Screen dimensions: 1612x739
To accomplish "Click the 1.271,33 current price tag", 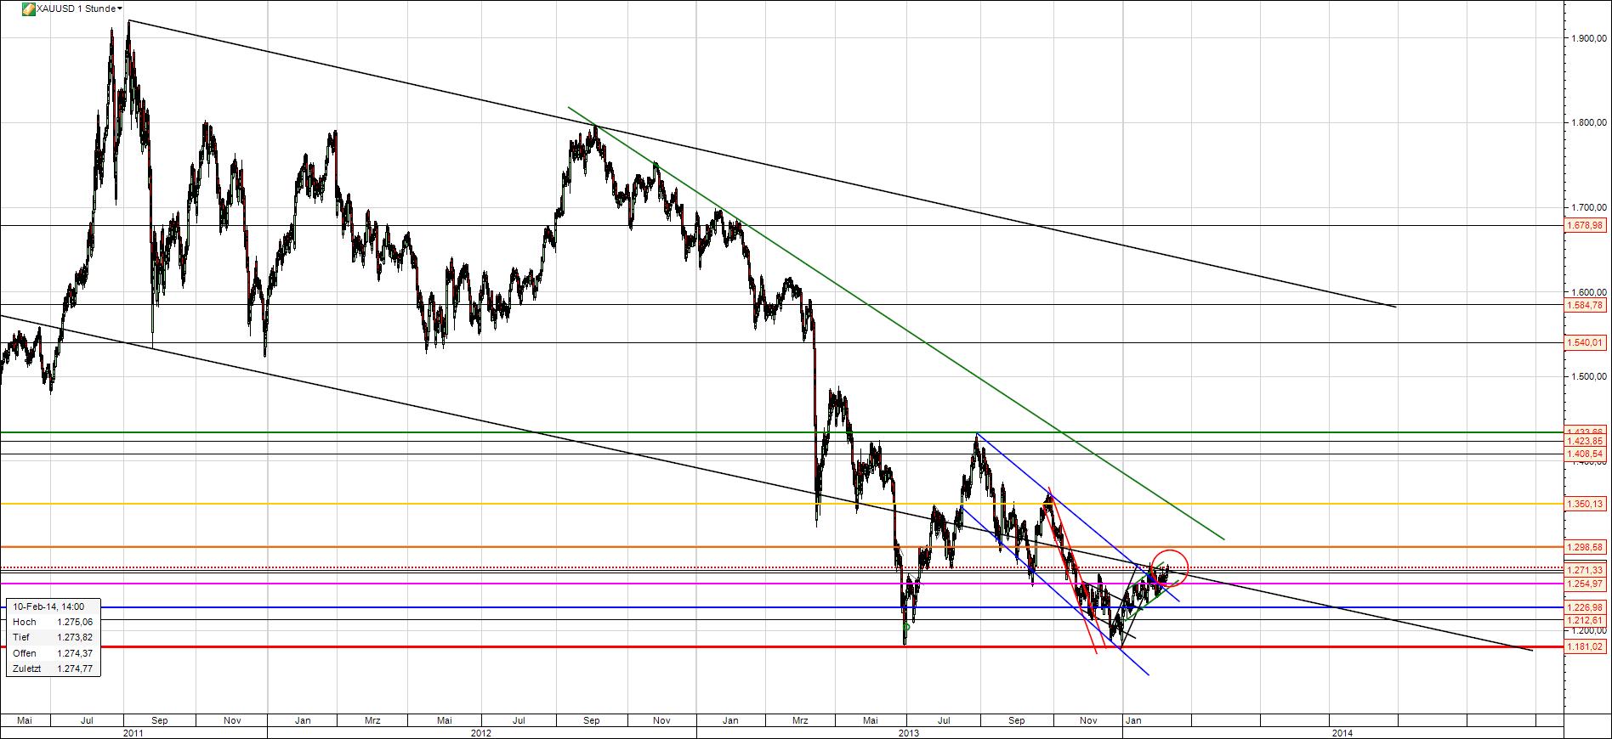I will pos(1586,570).
